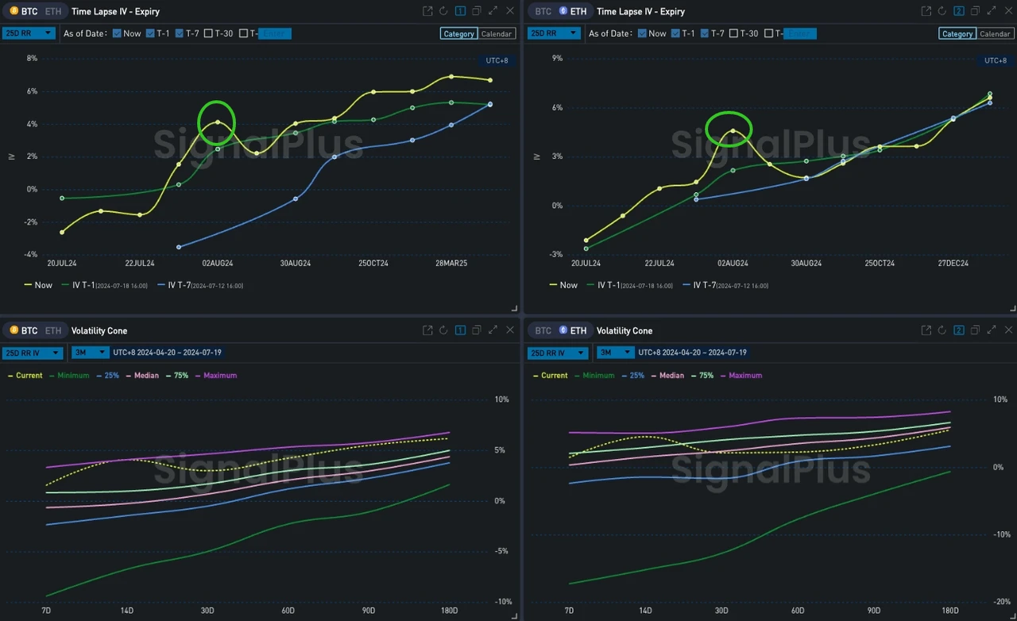Click custom T- days field in ETH Time Lapse

coord(799,33)
